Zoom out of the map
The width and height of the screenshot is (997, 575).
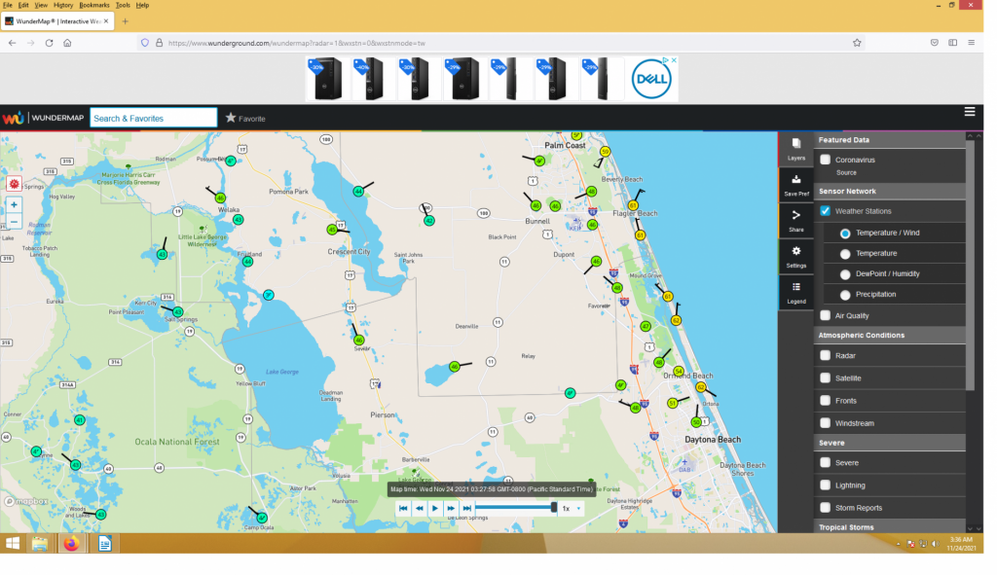pos(14,222)
